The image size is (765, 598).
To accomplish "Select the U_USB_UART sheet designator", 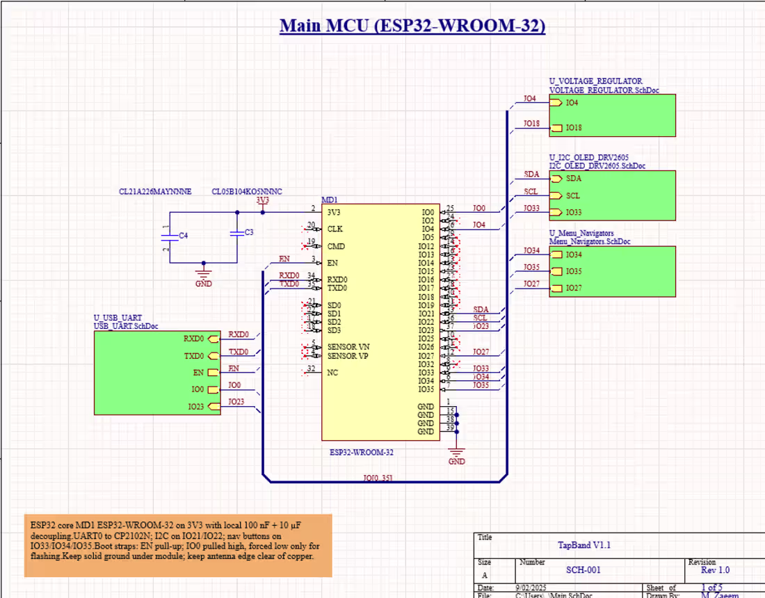I will [x=118, y=318].
